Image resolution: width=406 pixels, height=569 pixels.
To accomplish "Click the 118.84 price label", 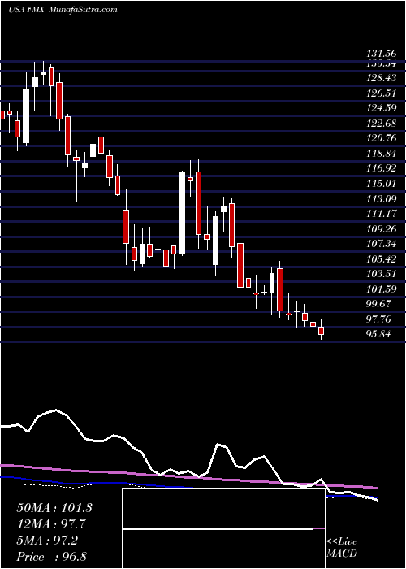I will click(382, 154).
